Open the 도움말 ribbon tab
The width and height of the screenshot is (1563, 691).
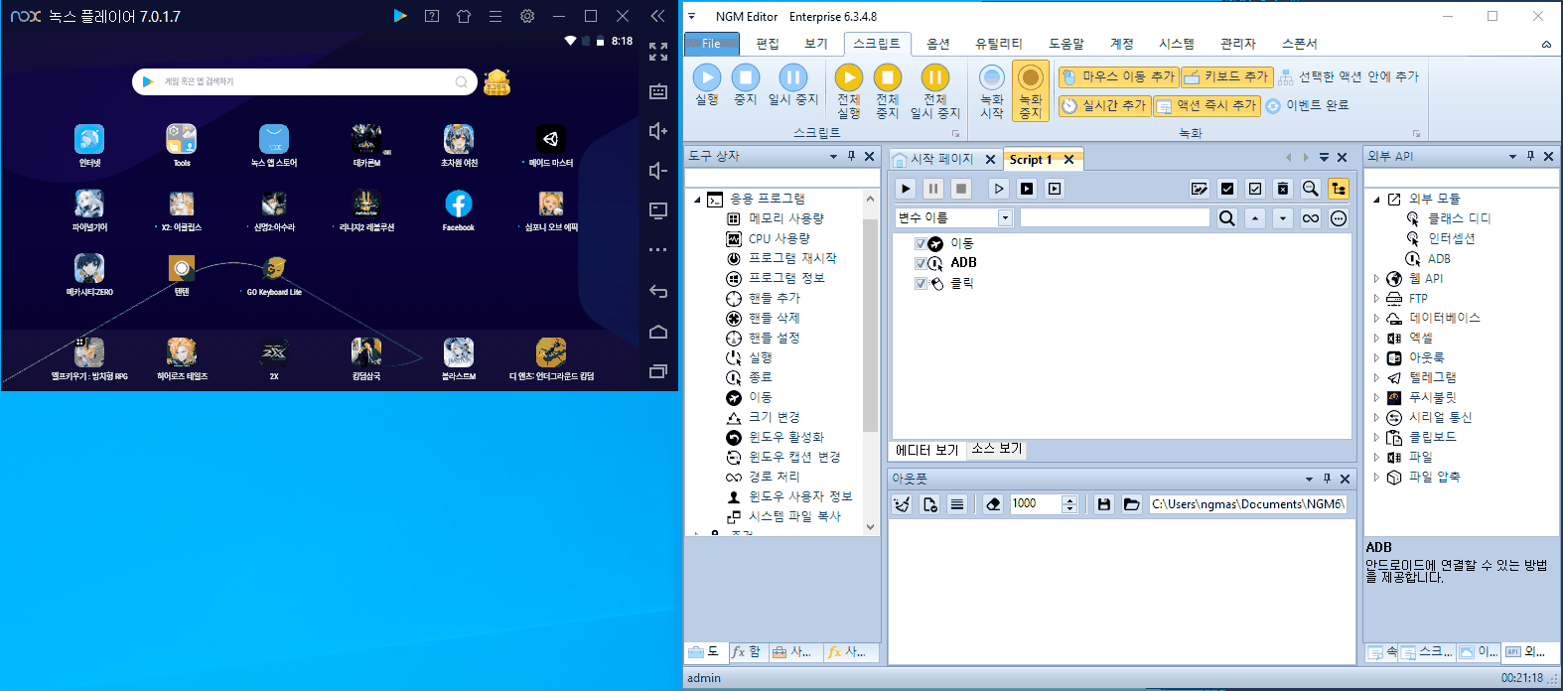pyautogui.click(x=1066, y=44)
